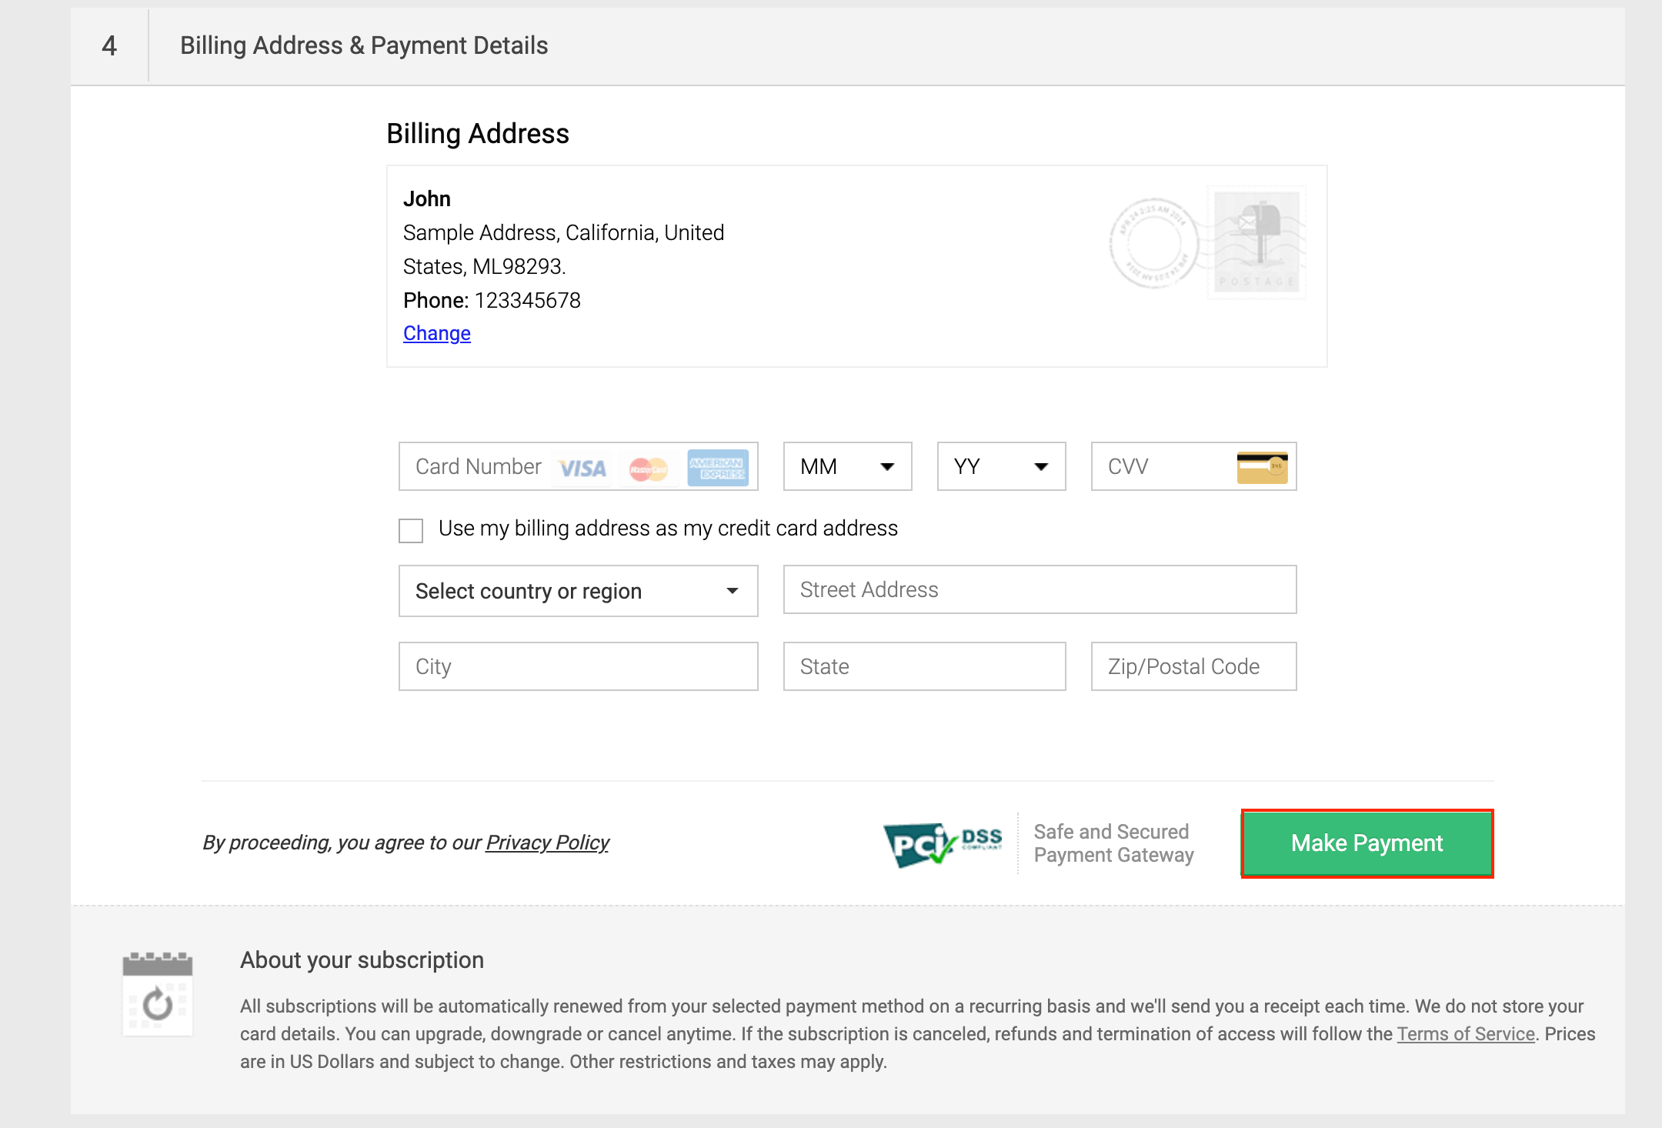The width and height of the screenshot is (1662, 1128).
Task: Click the Change billing address link
Action: tap(436, 333)
